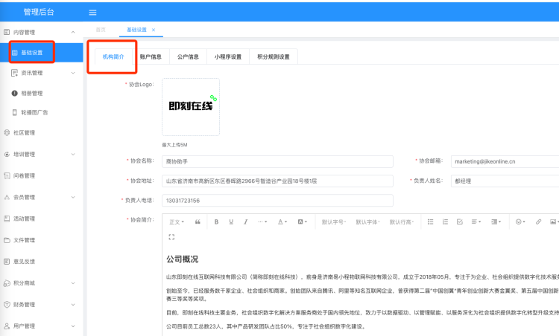Open the font color picker dropdown
Screen dimensions: 559x336
282,222
